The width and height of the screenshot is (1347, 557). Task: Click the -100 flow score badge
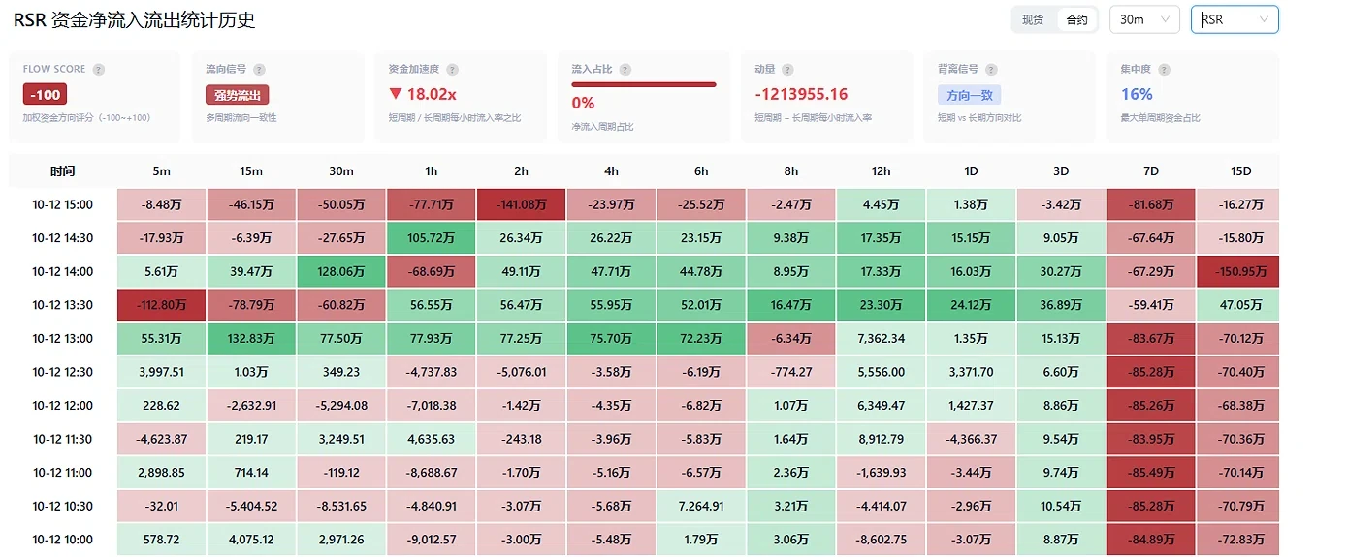(x=45, y=94)
